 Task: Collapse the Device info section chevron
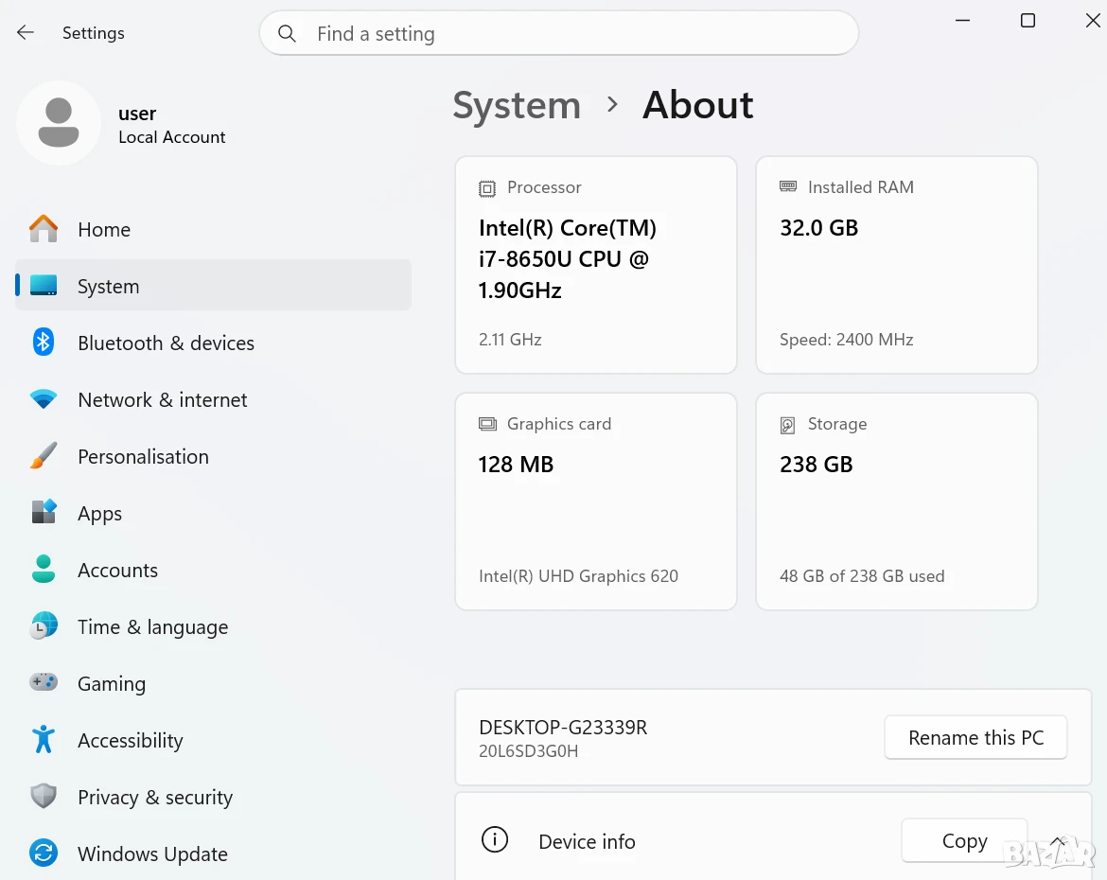tap(1058, 840)
